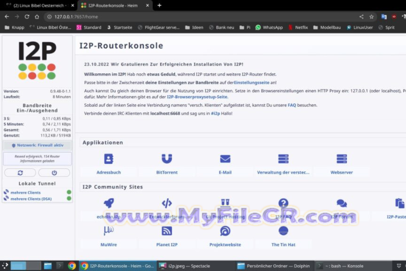Open the Bank neu bookmark
The width and height of the screenshot is (406, 271).
[222, 27]
